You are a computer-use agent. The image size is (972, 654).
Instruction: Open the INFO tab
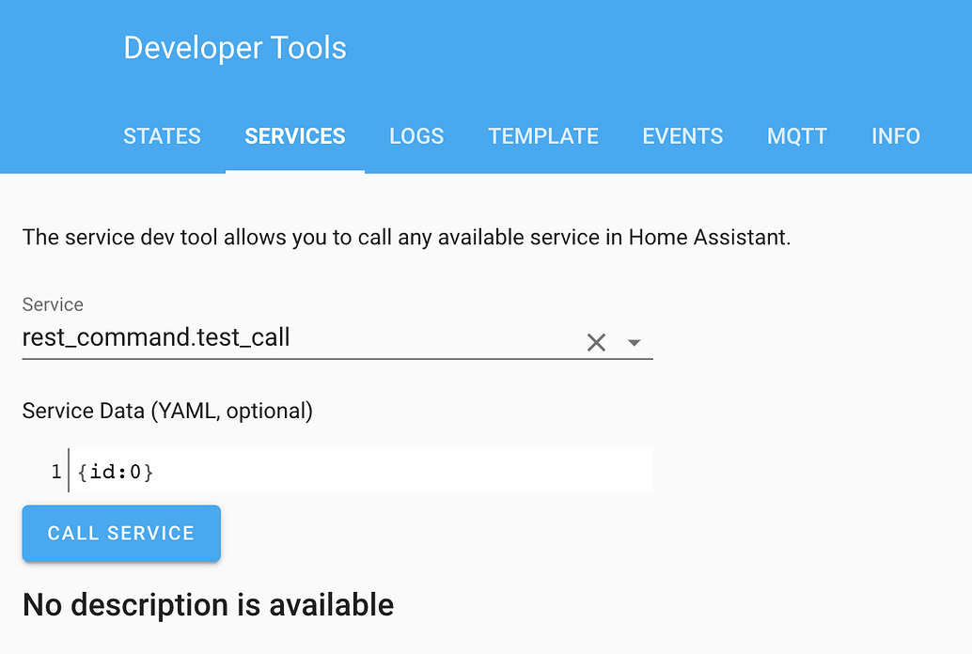click(x=896, y=136)
